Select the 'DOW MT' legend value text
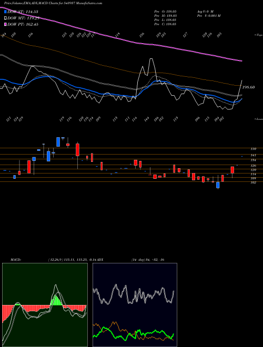The width and height of the screenshot is (263, 347). click(23, 18)
